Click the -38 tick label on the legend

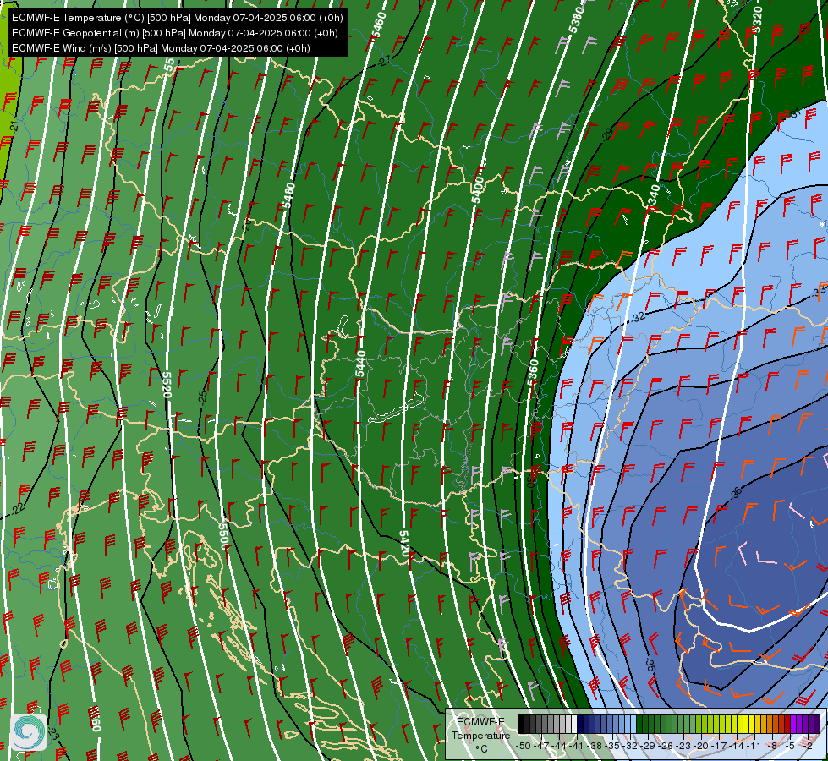tap(594, 746)
